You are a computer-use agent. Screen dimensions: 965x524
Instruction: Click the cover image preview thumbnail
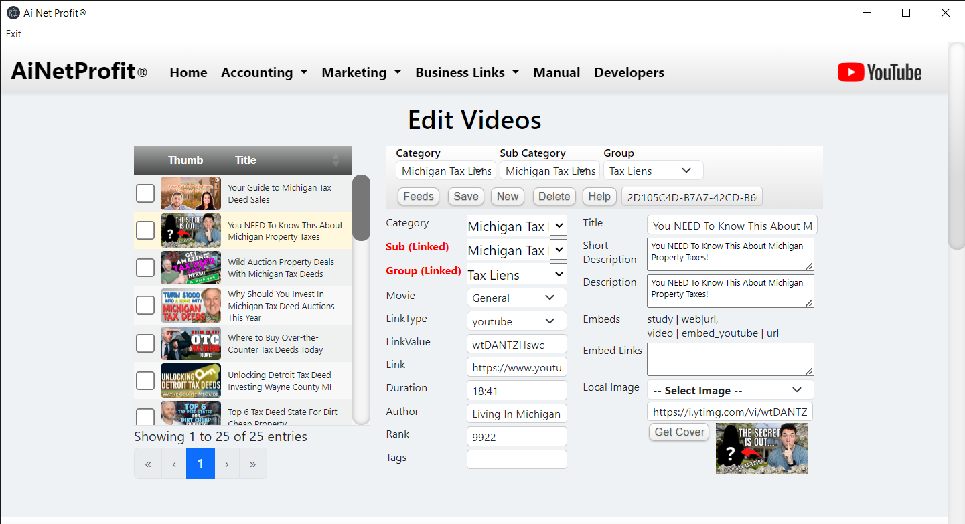[761, 448]
